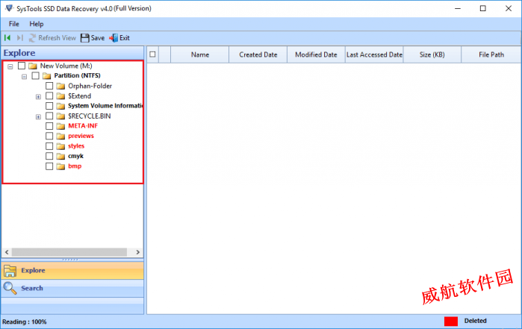The height and width of the screenshot is (329, 522).
Task: Select the cmyk folder label
Action: 75,156
